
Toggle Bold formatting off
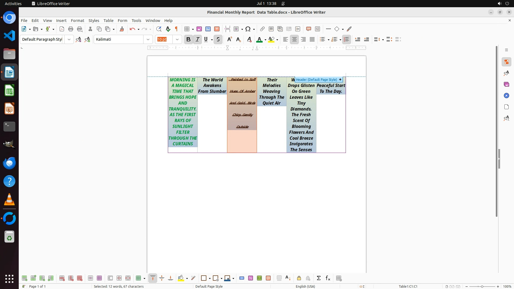[188, 39]
